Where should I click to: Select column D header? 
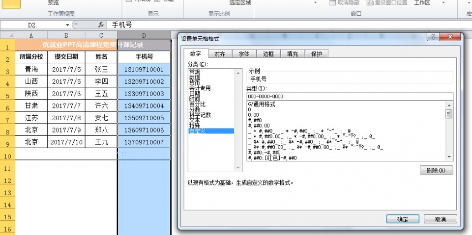pos(144,35)
